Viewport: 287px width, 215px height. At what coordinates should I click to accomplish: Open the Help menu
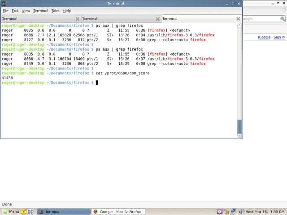click(67, 10)
